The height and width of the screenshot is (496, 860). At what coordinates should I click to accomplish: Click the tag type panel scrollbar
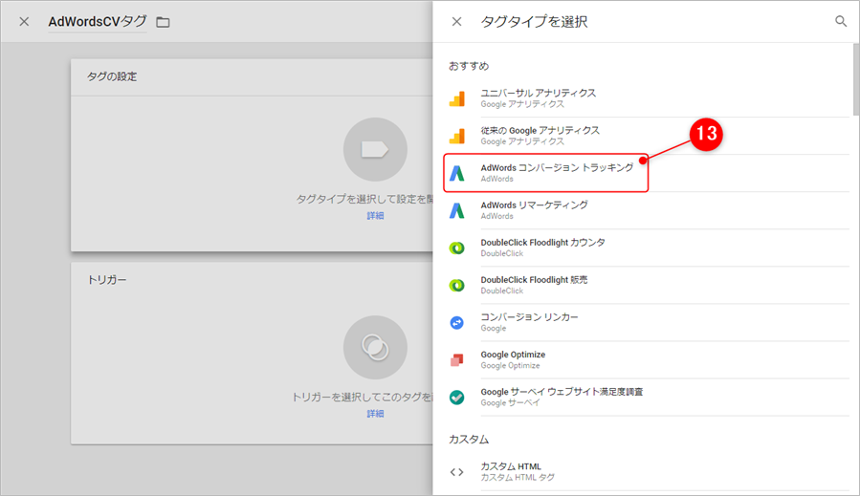tap(856, 79)
